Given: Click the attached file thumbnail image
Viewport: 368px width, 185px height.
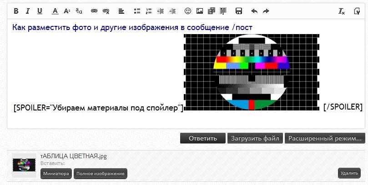Looking at the screenshot, I should (x=24, y=165).
